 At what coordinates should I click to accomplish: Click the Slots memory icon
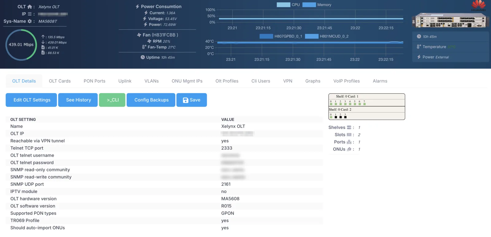pos(349,135)
